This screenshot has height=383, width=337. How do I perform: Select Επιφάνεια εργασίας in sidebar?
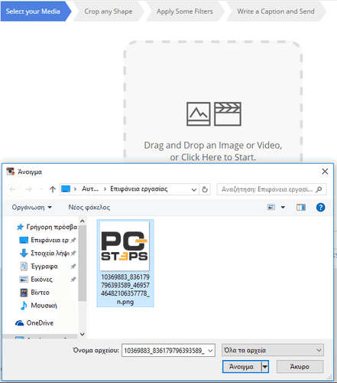tap(47, 240)
